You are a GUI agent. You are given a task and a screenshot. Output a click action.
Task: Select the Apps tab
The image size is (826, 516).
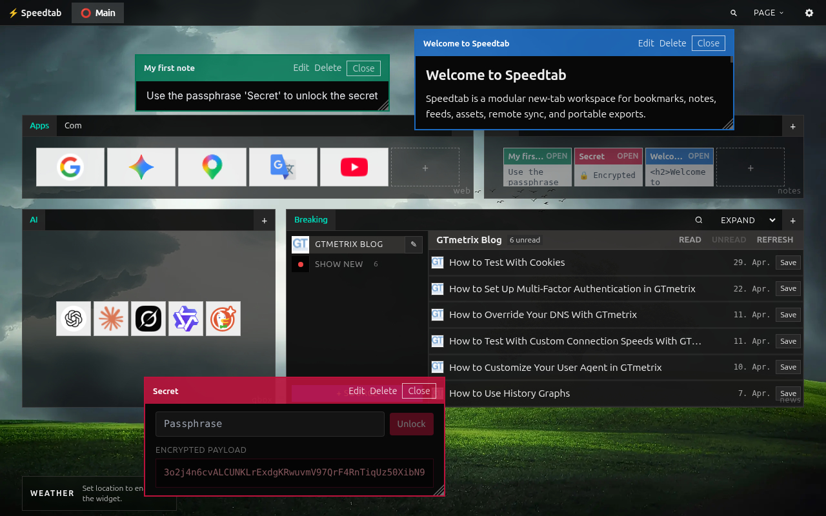click(39, 126)
